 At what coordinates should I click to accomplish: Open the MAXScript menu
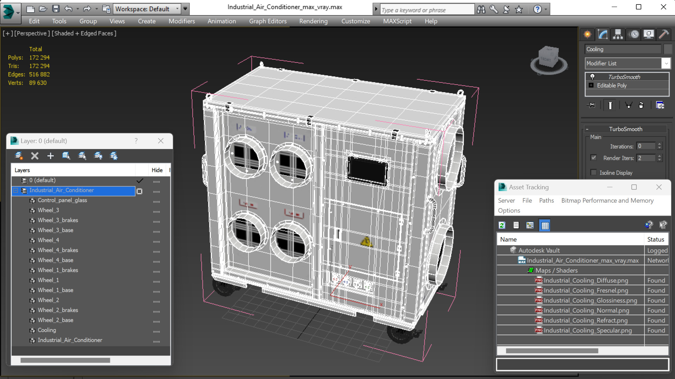(x=397, y=21)
